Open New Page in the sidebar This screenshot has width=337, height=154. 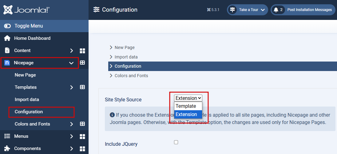coord(25,75)
